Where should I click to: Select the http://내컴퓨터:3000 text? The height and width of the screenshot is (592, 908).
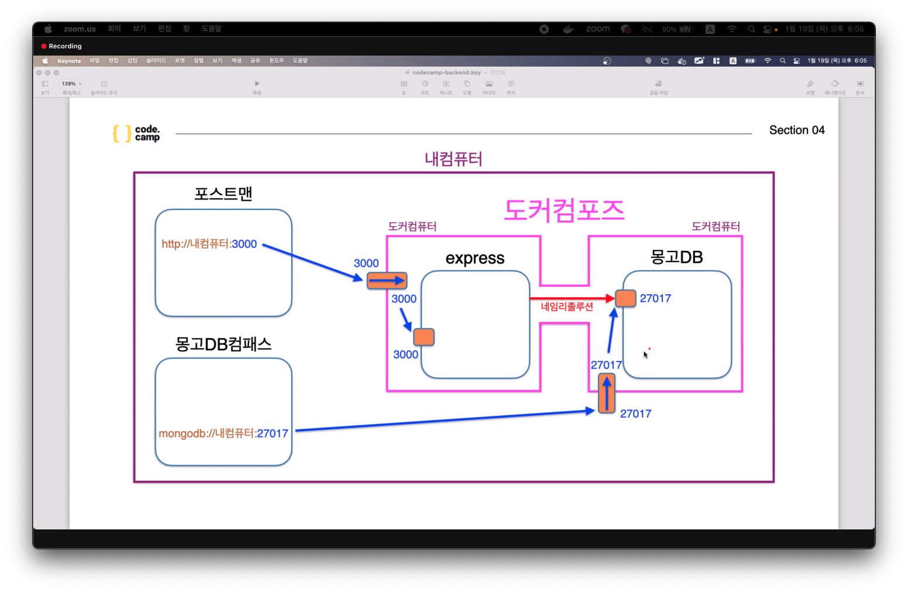point(209,244)
